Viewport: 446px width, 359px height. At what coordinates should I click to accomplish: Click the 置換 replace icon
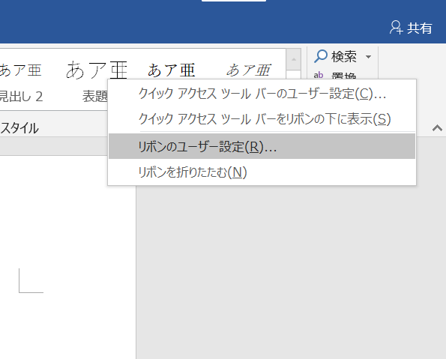[319, 75]
